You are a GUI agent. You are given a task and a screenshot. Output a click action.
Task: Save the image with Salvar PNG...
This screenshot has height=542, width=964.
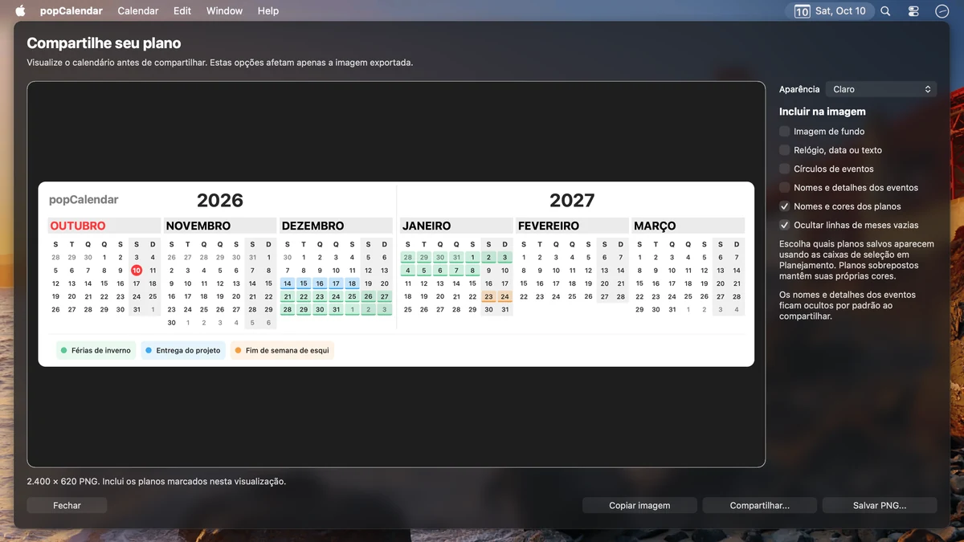pos(880,505)
